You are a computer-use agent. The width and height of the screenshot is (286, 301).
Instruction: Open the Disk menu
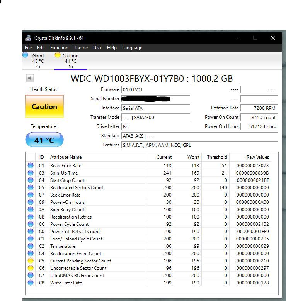click(97, 48)
